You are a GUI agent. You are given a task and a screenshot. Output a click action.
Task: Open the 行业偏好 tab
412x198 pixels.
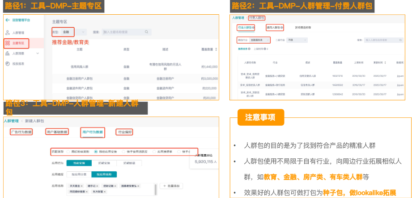point(124,132)
